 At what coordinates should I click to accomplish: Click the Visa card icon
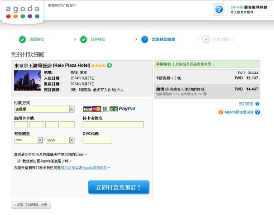click(x=87, y=109)
